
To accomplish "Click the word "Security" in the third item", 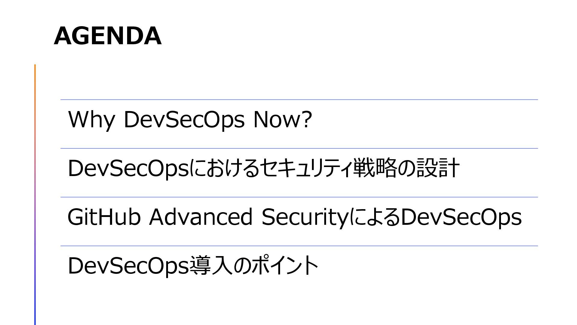I will pos(304,217).
